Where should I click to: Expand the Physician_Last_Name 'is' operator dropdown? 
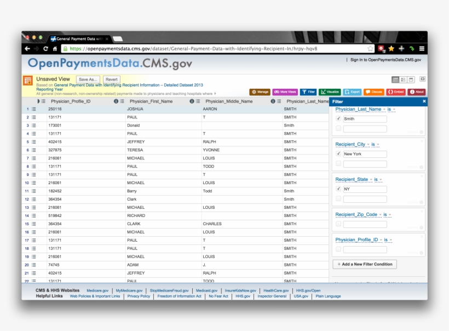[392, 108]
